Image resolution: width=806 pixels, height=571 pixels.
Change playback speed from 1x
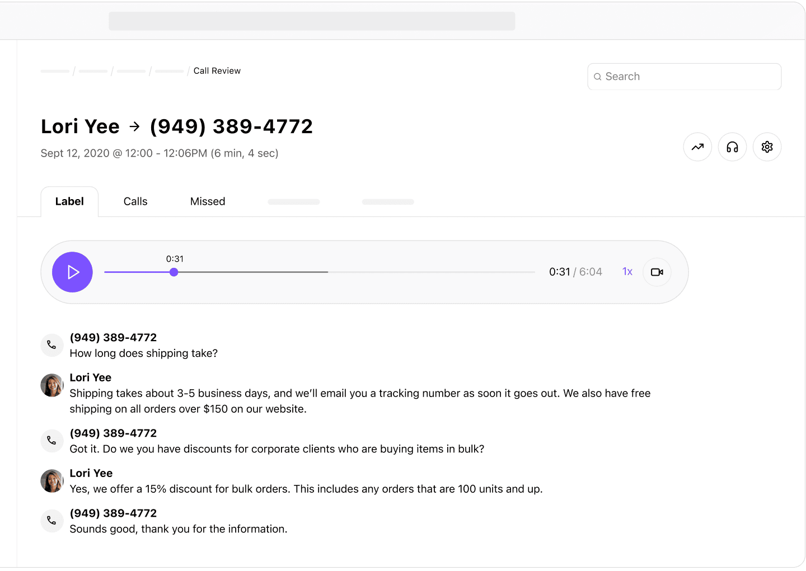click(x=627, y=271)
